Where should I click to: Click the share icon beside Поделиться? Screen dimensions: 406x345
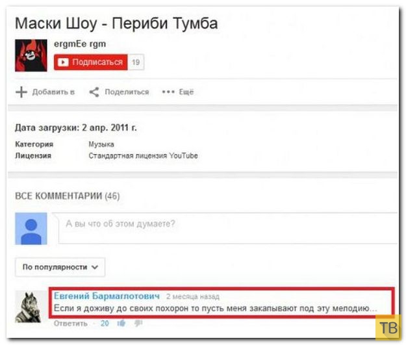tap(94, 92)
